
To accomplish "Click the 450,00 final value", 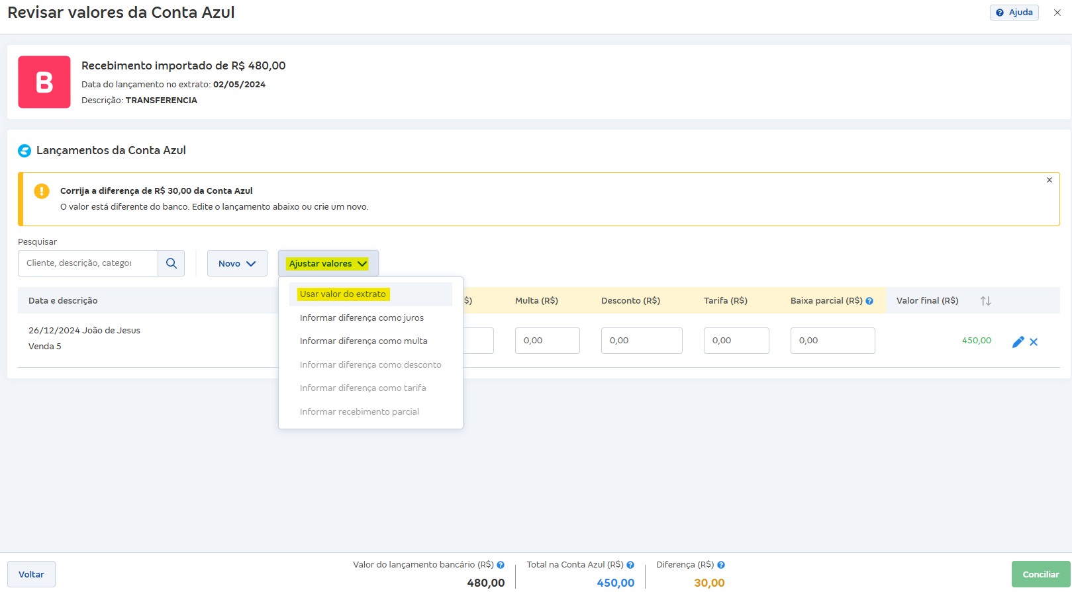I will click(977, 341).
